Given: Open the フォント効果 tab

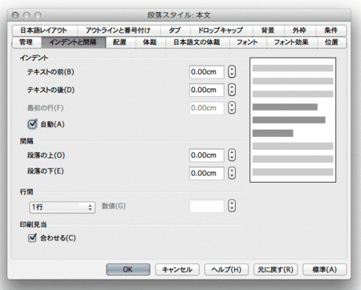Looking at the screenshot, I should click(x=291, y=42).
